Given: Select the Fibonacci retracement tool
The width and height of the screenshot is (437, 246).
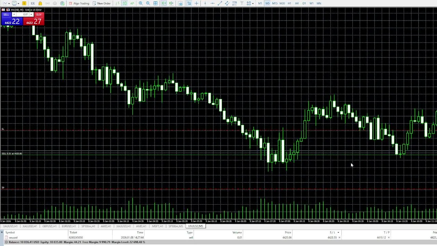Looking at the screenshot, I should tap(235, 3).
